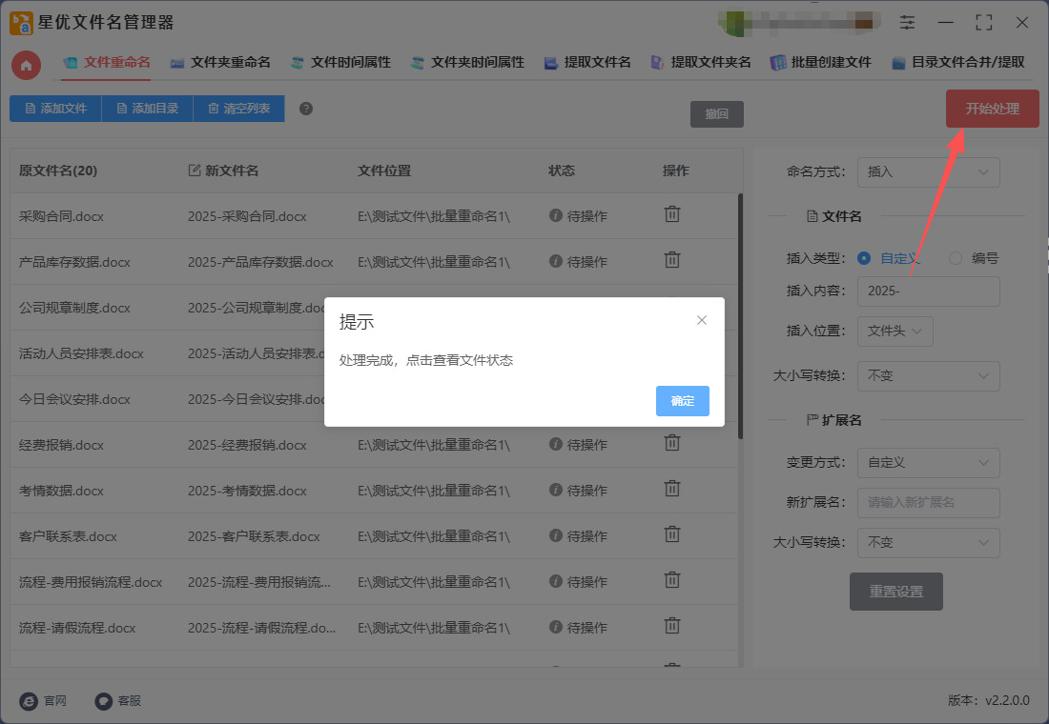Viewport: 1049px width, 724px height.
Task: Click the red home icon button
Action: click(27, 65)
